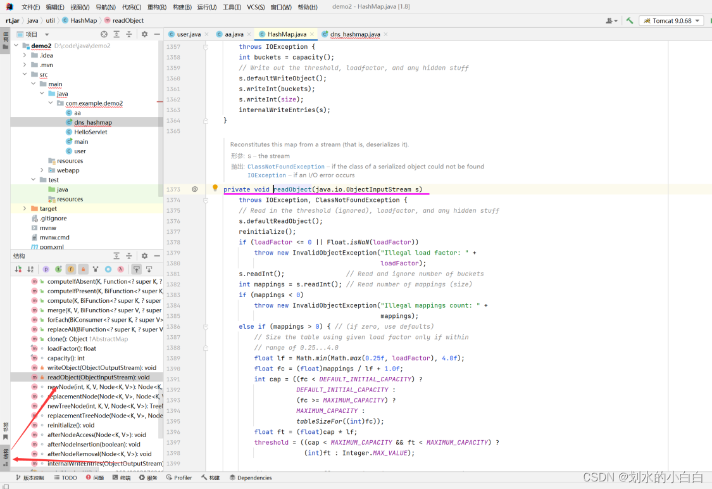Screen dimensions: 712x489
Task: Open the Structure tool window side tab
Action: tap(6, 457)
